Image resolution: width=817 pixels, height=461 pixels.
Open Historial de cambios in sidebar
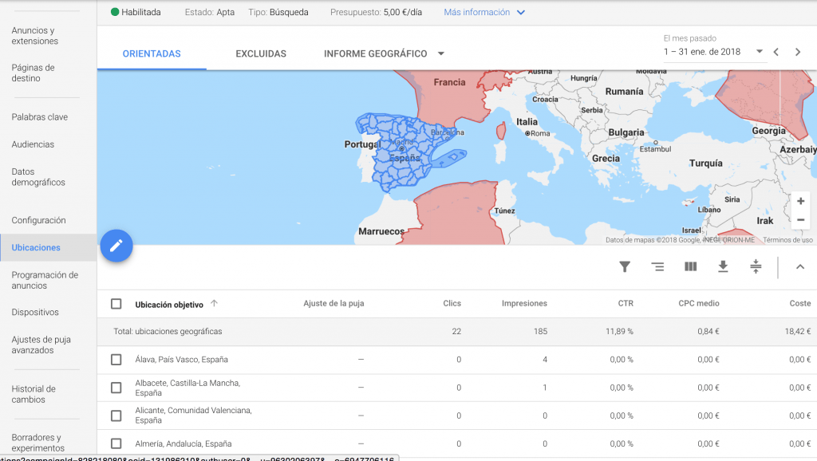coord(34,394)
